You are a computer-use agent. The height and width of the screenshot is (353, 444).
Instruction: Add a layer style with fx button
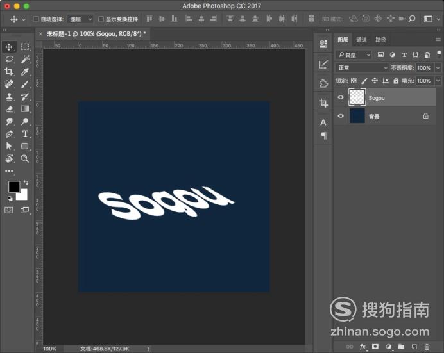click(x=363, y=347)
